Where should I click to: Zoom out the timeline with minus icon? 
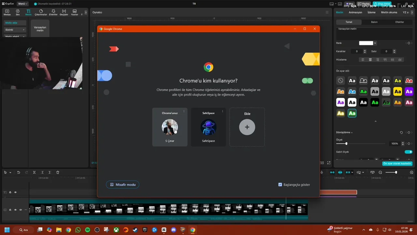tap(380, 172)
